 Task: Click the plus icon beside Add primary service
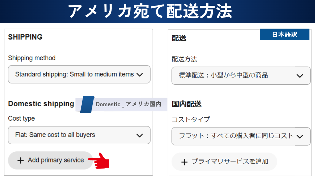tap(21, 160)
